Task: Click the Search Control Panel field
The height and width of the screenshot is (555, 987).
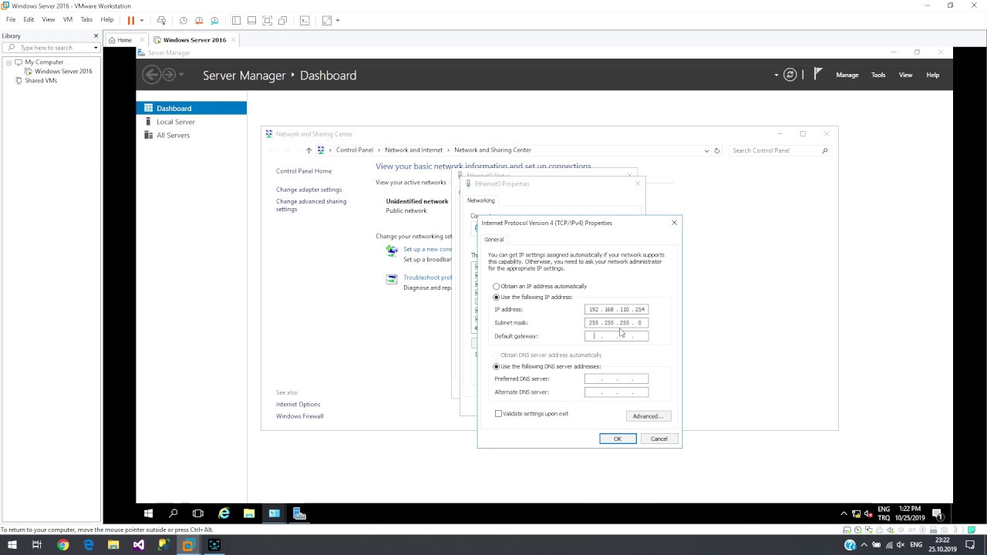Action: point(779,150)
